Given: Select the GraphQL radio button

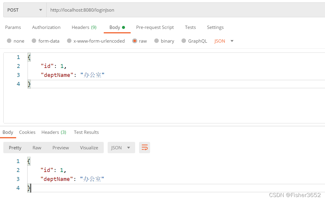Looking at the screenshot, I should click(184, 41).
